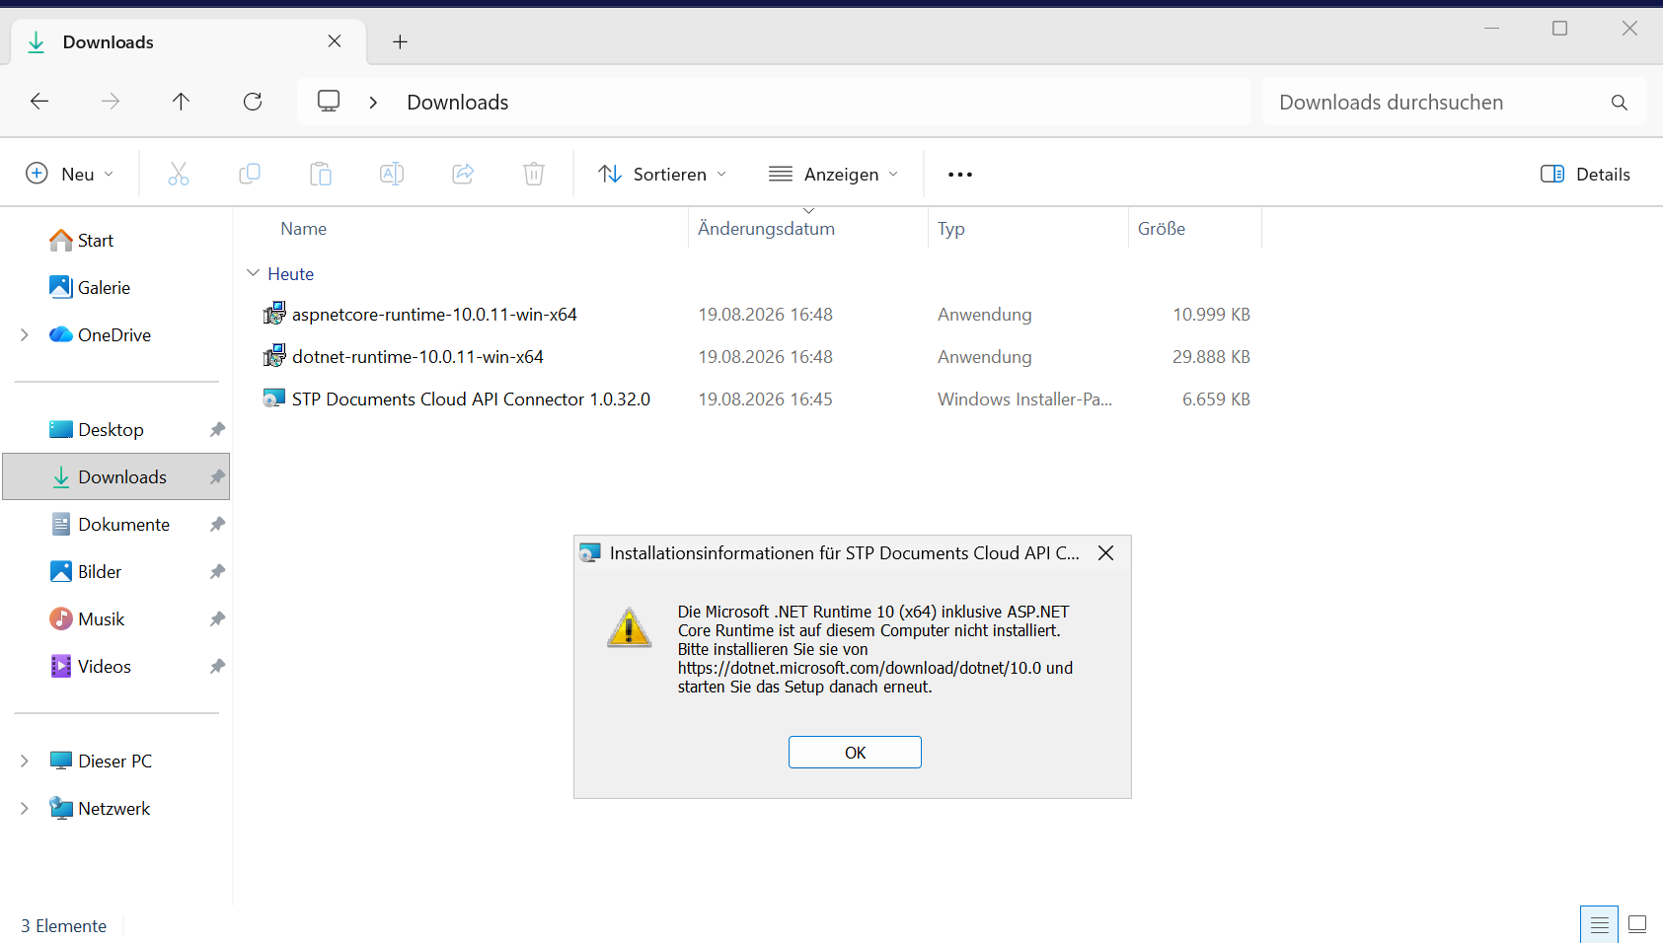The image size is (1663, 943).
Task: Open Videos in the sidebar
Action: point(90,667)
